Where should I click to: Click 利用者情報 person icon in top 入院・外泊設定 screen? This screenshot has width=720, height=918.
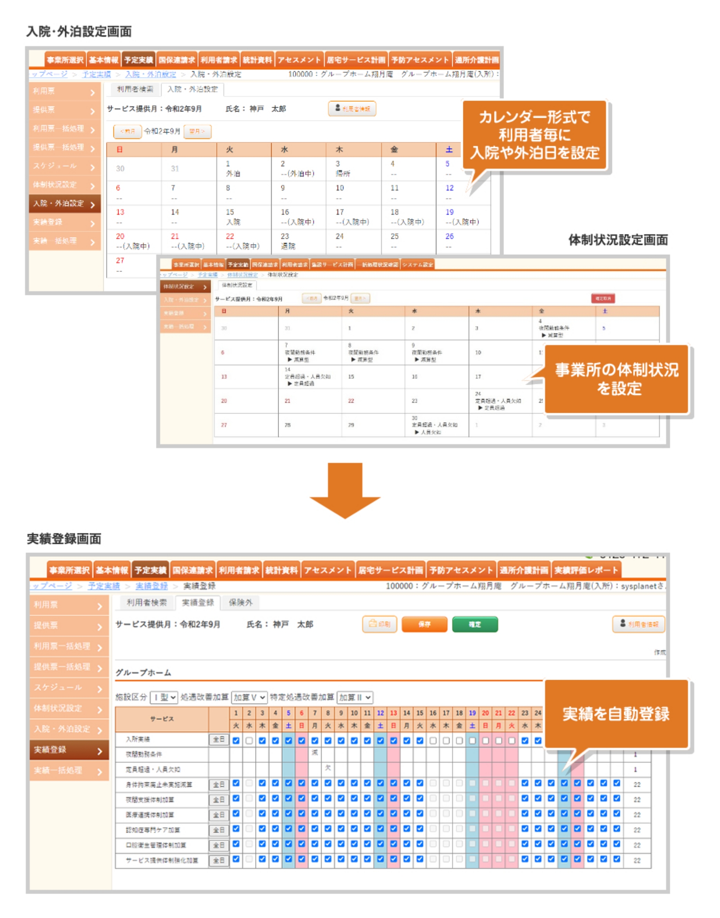338,108
